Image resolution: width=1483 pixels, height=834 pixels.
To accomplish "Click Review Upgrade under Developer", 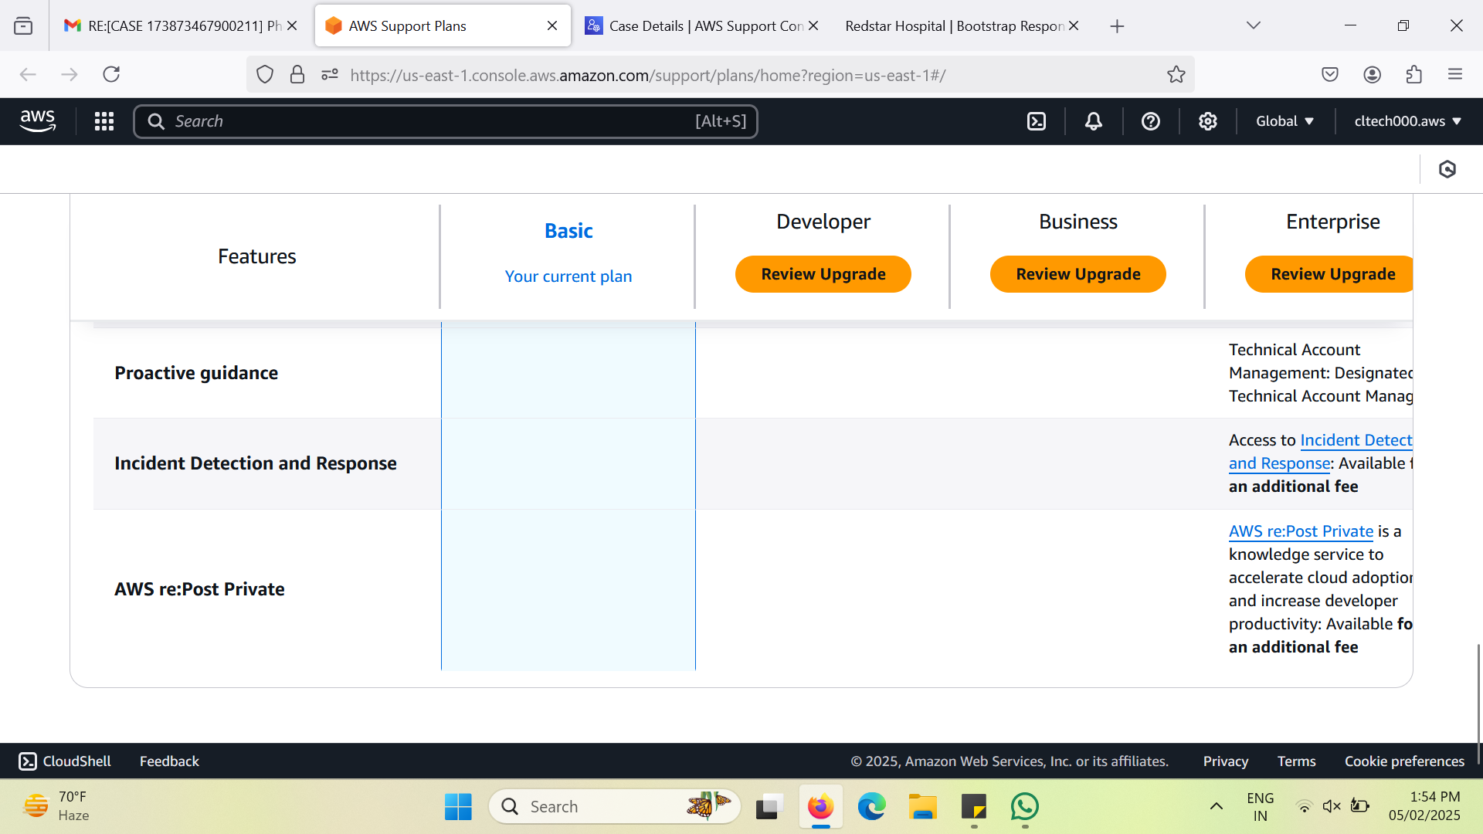I will [x=823, y=274].
